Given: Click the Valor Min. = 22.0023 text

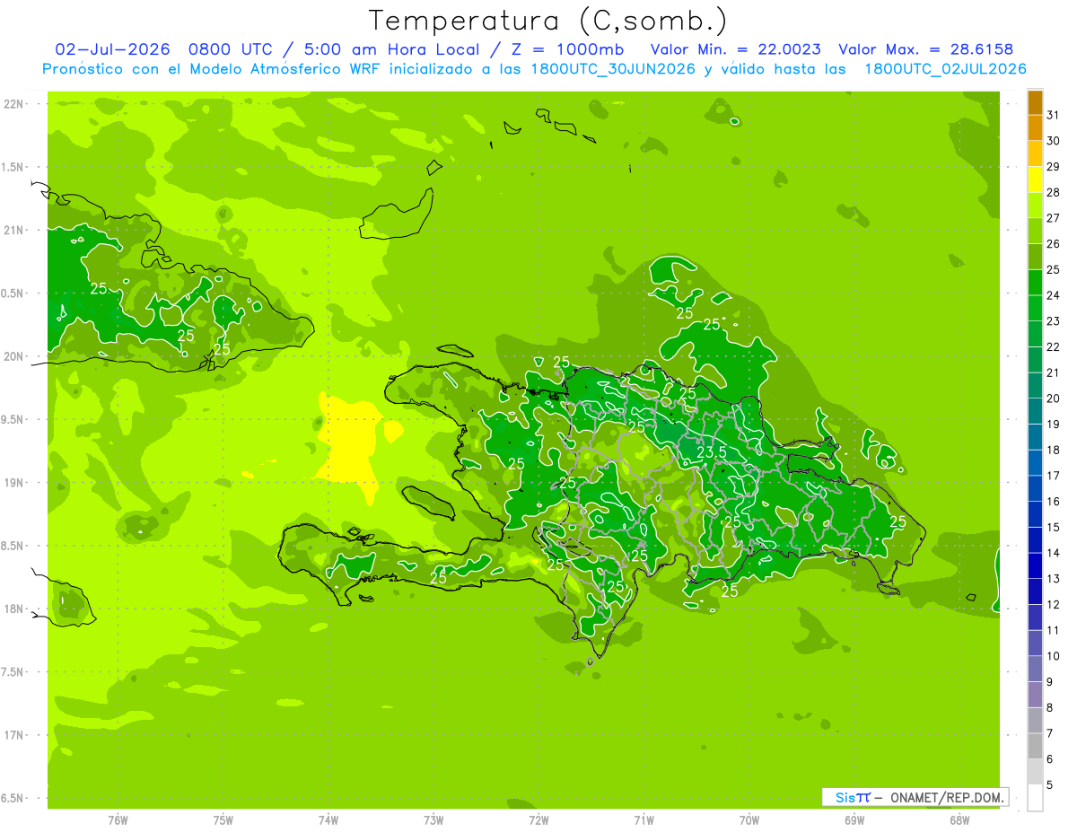Looking at the screenshot, I should pyautogui.click(x=735, y=49).
